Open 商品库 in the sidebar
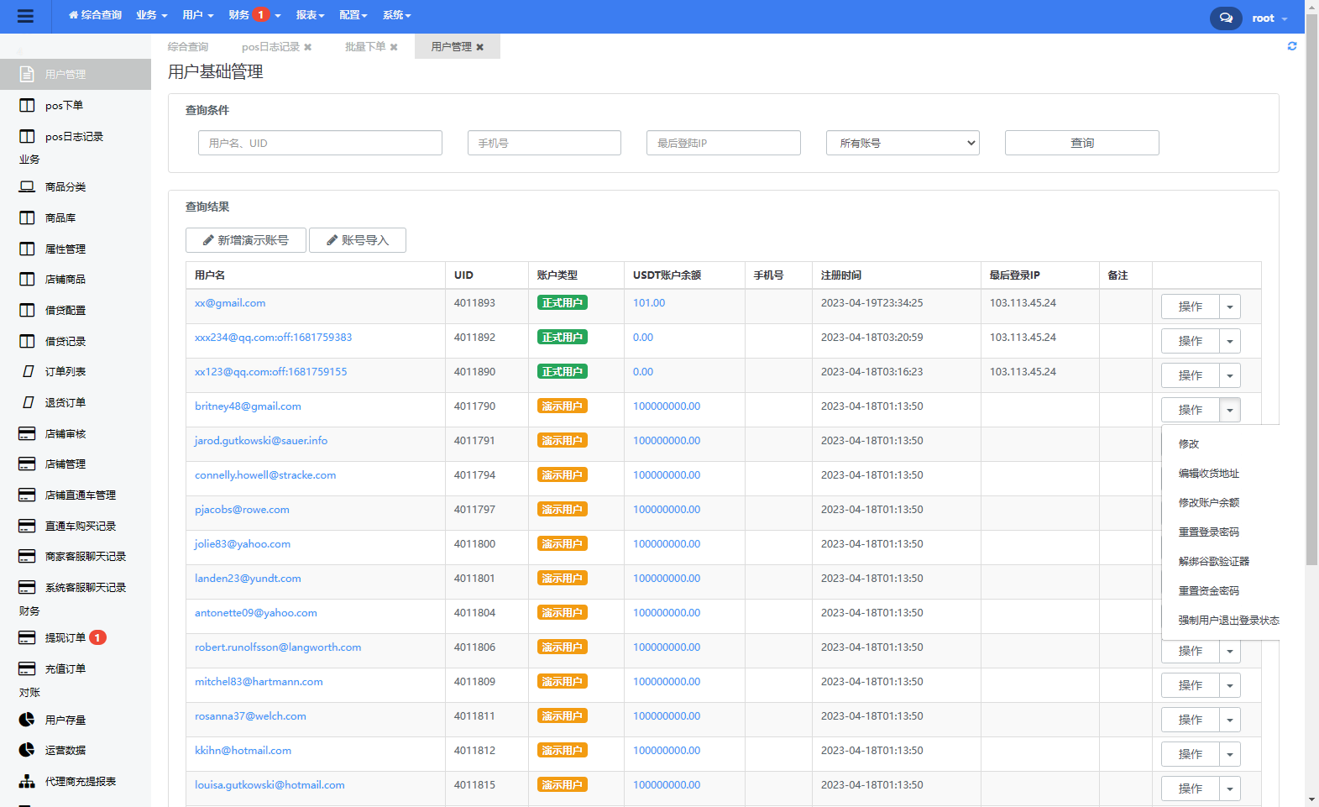 point(76,217)
